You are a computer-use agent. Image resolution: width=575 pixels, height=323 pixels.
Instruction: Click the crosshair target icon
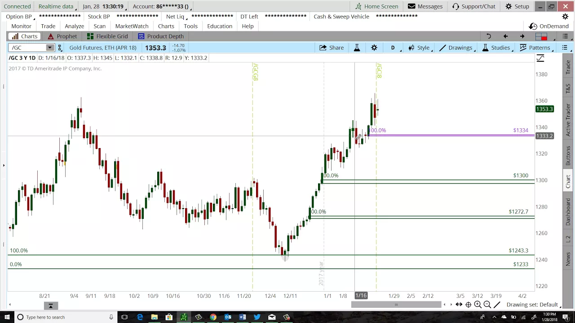(468, 305)
